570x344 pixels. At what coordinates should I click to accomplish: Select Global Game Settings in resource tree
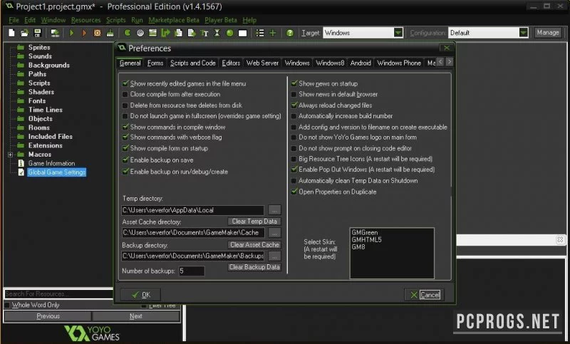coord(57,172)
